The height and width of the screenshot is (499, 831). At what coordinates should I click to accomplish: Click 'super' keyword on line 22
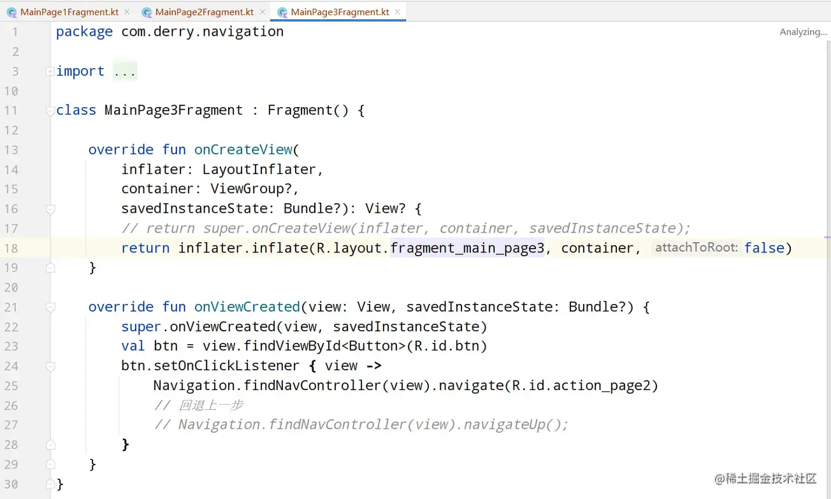click(141, 327)
